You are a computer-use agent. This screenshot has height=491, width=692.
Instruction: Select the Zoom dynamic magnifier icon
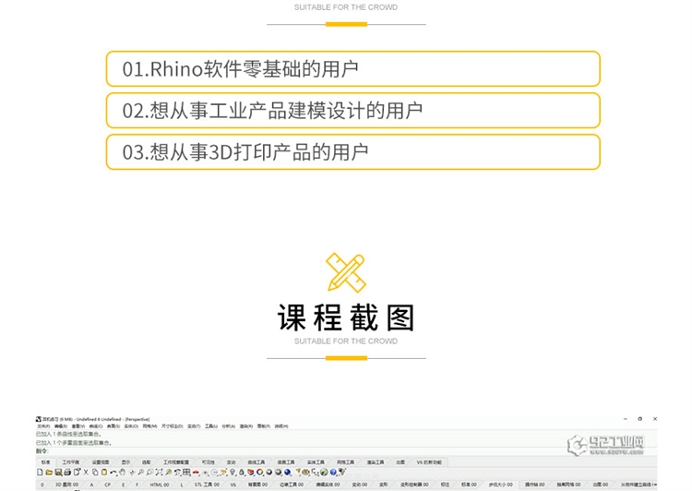click(141, 472)
